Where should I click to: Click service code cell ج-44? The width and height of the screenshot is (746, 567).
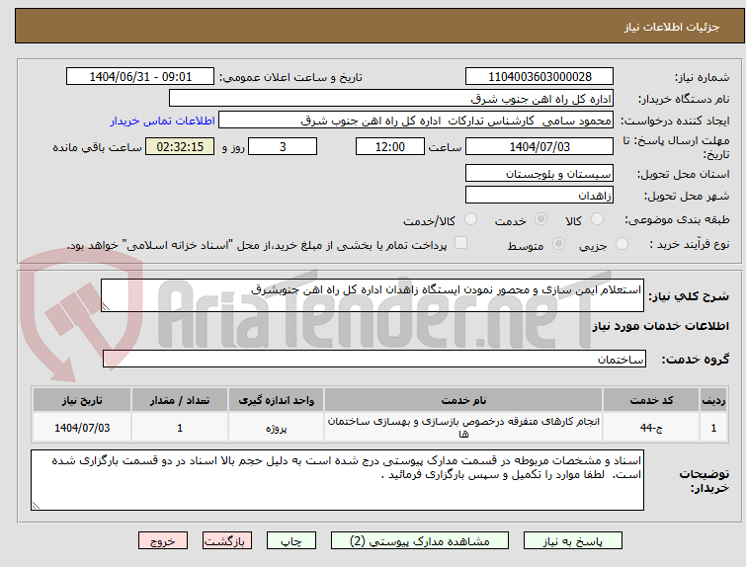(x=651, y=428)
